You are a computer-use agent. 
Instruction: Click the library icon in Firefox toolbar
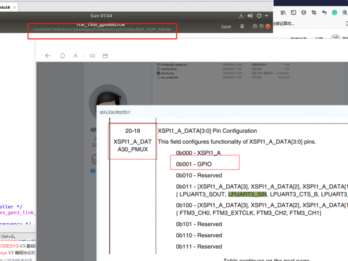(282, 12)
